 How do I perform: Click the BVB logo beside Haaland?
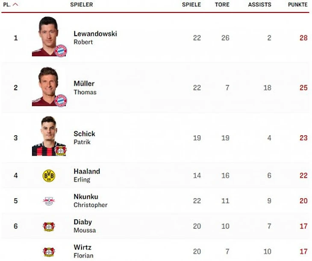click(49, 176)
